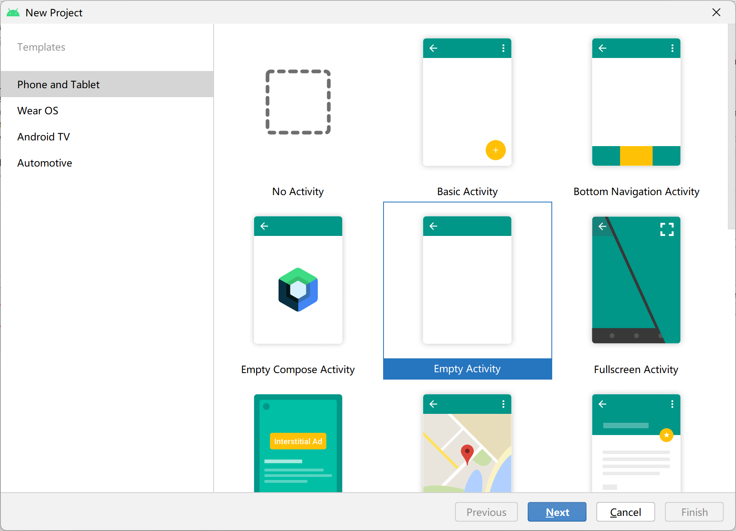The height and width of the screenshot is (531, 736).
Task: Click the highlighted Empty Activity label
Action: pyautogui.click(x=467, y=369)
